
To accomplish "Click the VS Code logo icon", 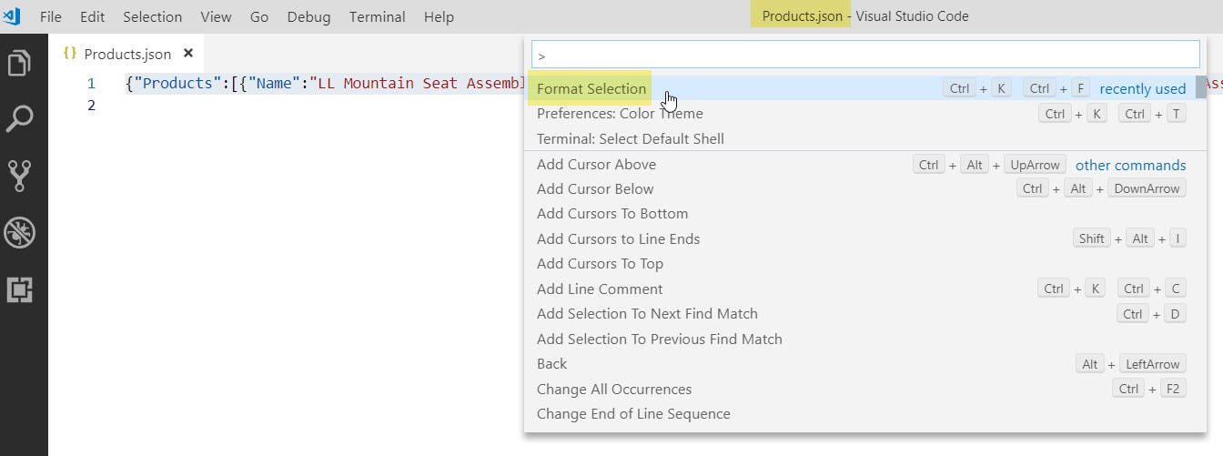I will click(x=12, y=16).
